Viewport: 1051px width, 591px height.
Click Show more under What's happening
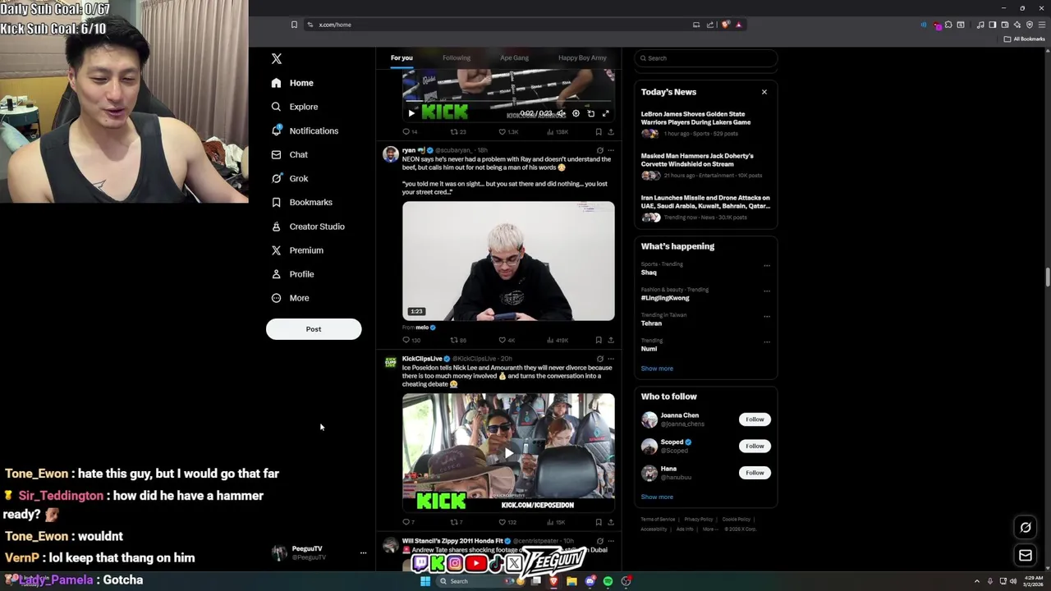[x=657, y=369]
